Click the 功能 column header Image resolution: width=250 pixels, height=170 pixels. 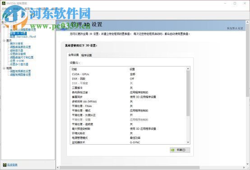coord(74,69)
